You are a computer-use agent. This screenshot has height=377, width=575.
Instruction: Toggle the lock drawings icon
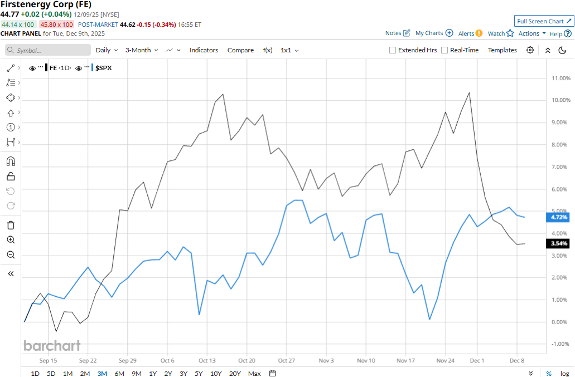(x=11, y=177)
